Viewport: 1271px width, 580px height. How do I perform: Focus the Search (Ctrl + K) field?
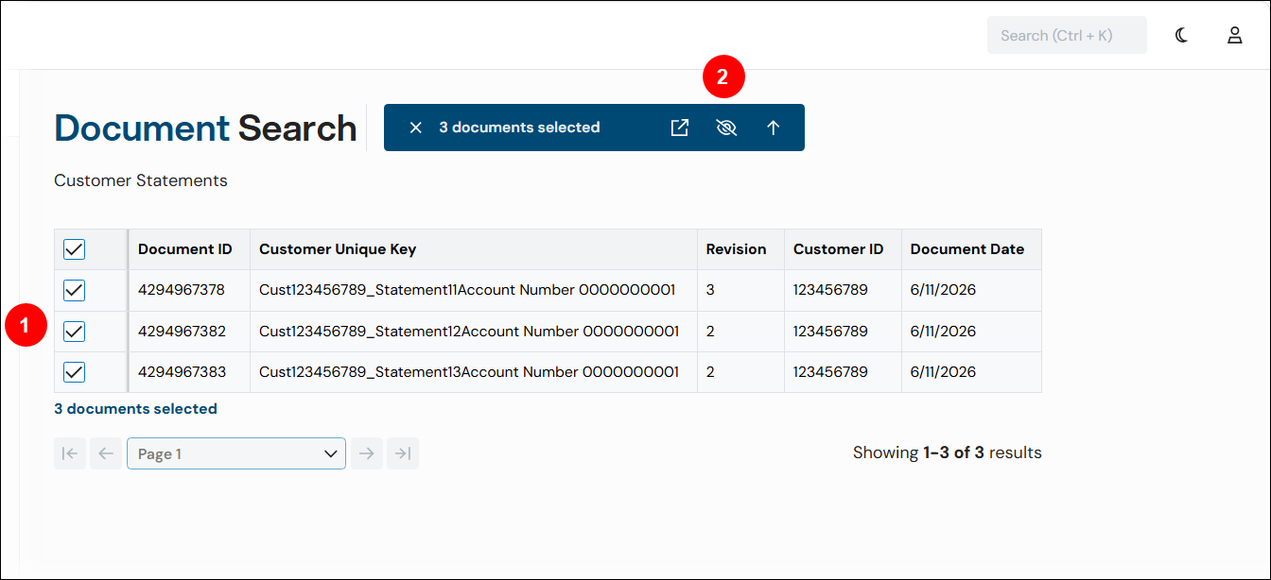[x=1067, y=35]
